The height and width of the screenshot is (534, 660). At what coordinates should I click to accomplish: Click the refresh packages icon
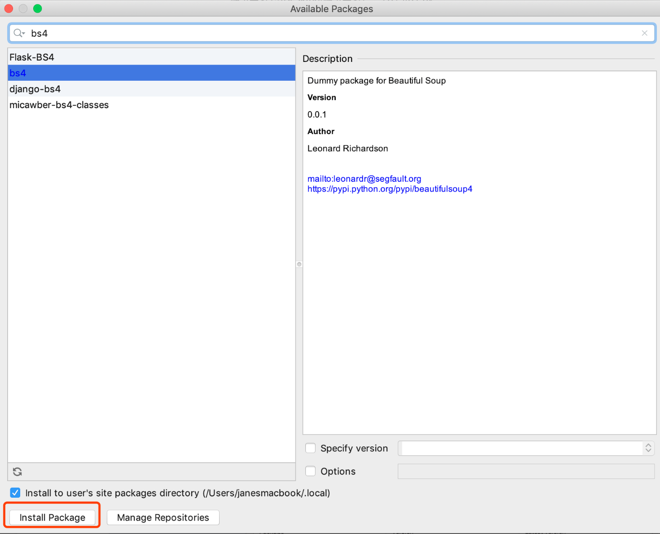tap(17, 472)
